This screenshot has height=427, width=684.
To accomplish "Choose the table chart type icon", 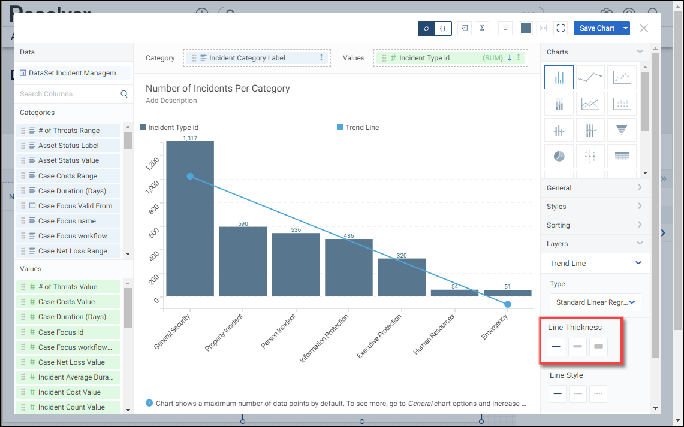I will [x=622, y=156].
